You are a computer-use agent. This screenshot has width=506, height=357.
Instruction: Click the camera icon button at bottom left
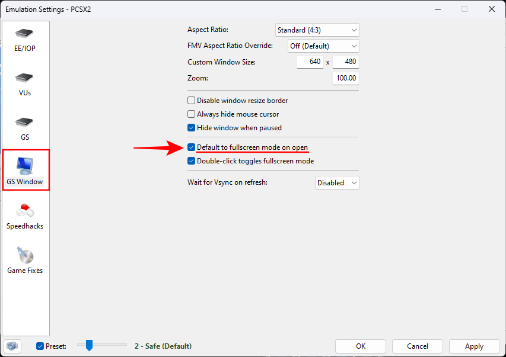coord(12,346)
